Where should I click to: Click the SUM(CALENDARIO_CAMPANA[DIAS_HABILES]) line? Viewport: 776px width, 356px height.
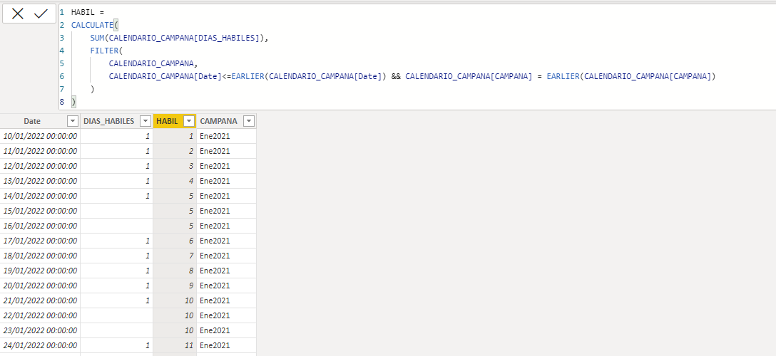click(179, 38)
